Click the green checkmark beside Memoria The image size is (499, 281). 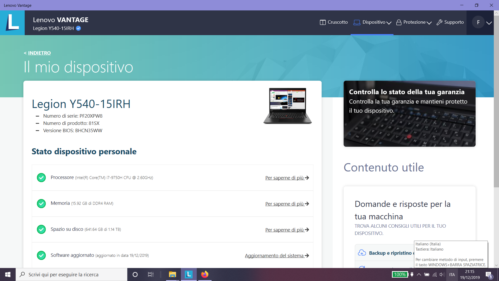tap(41, 203)
